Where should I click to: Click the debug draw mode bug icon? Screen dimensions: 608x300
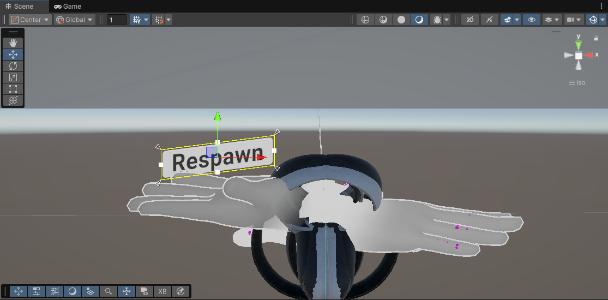click(x=437, y=20)
